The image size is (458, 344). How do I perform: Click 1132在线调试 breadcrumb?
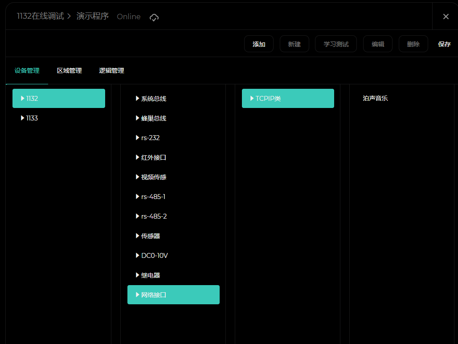pyautogui.click(x=40, y=16)
